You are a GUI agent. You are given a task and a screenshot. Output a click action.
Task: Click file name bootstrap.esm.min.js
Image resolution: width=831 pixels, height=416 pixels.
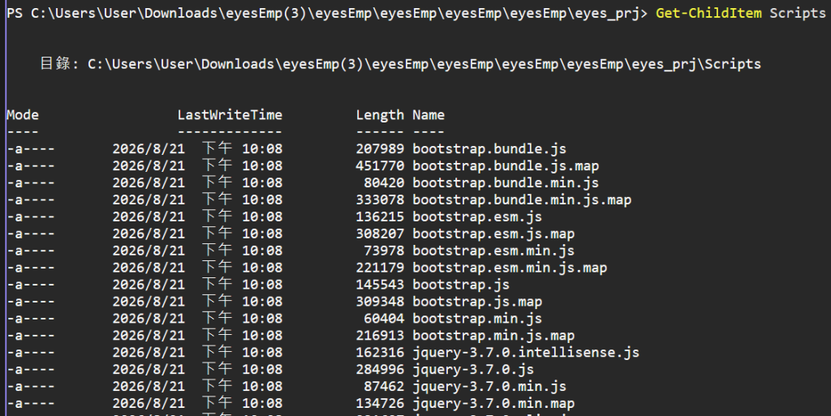(493, 251)
